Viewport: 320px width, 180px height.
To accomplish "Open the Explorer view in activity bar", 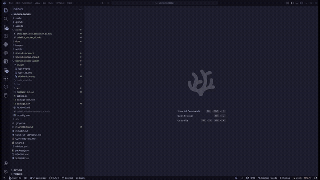I will pyautogui.click(x=6, y=10).
